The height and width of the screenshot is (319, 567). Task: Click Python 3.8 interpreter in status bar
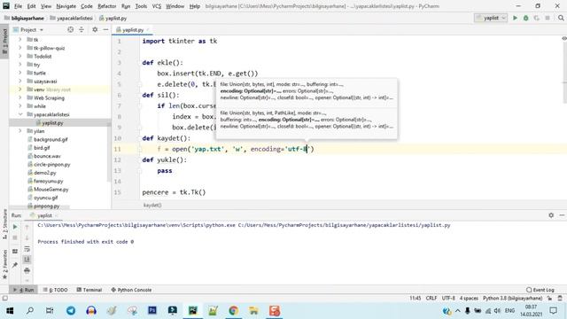[x=512, y=298]
